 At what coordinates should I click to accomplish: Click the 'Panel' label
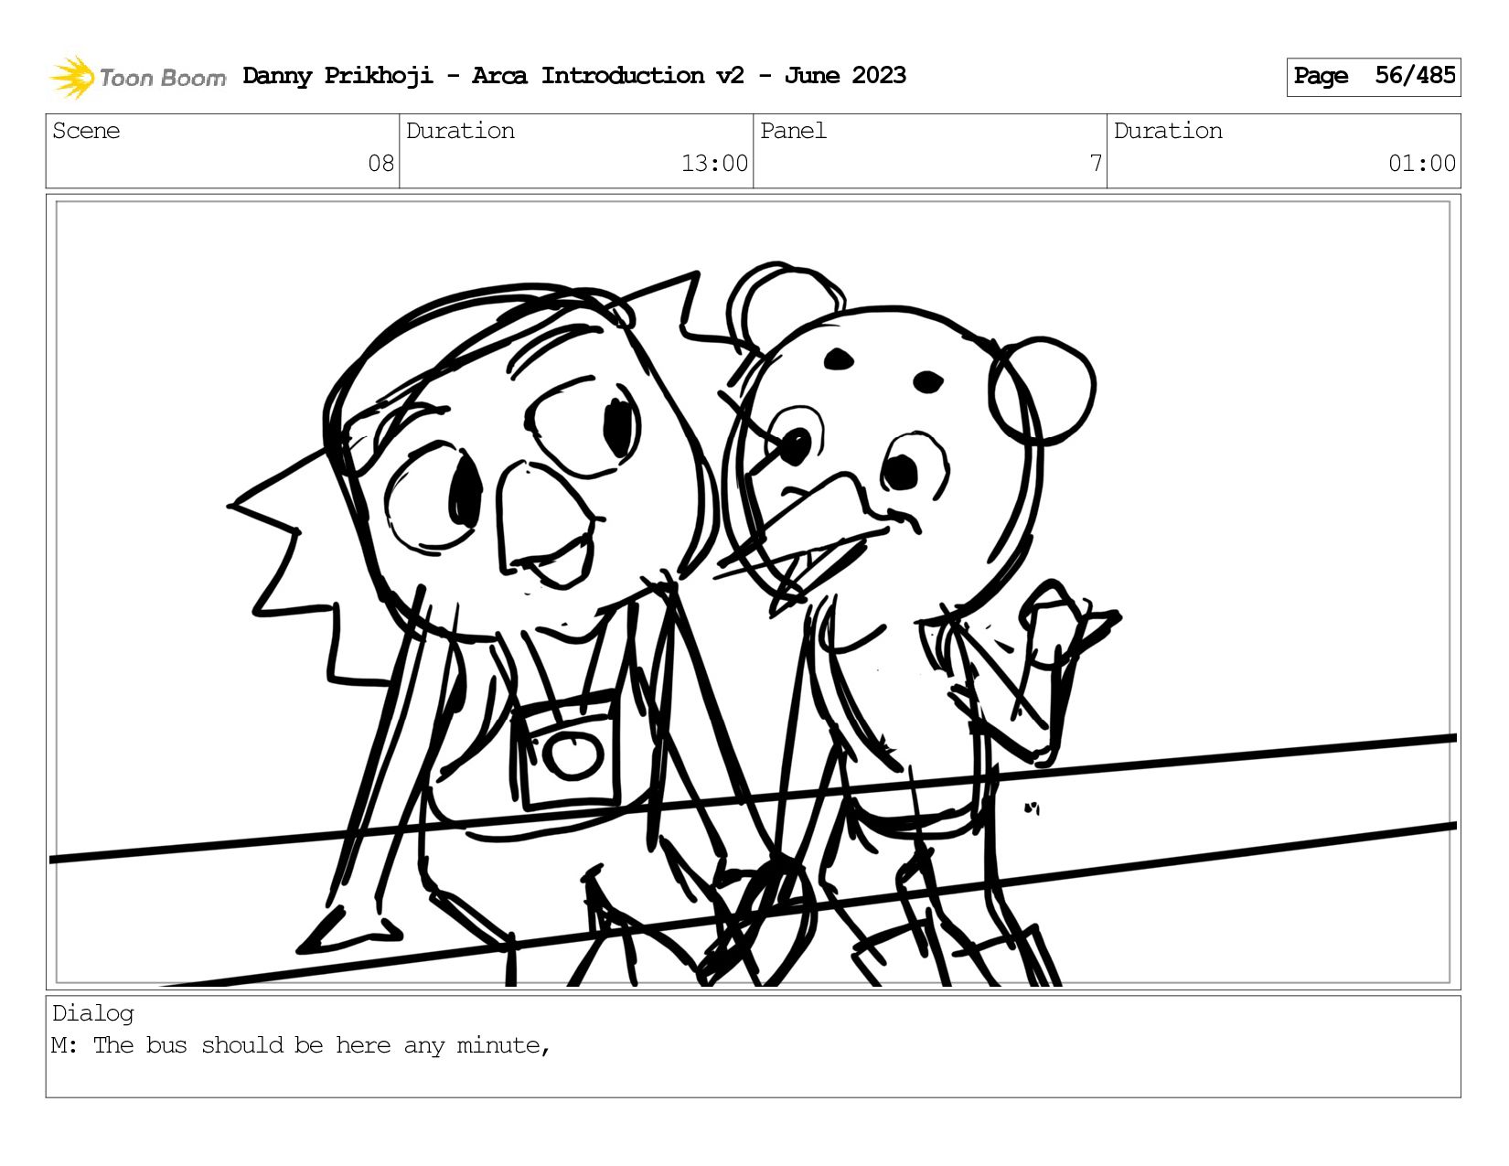coord(793,131)
